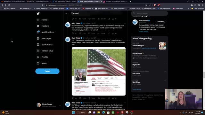Image resolution: width=205 pixels, height=115 pixels.
Task: Open Windows taskbar Search
Action: coord(81,112)
